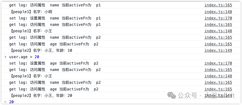Open index.ts:165 link directly above 年龄：20 row
The image size is (242, 105).
click(218, 89)
